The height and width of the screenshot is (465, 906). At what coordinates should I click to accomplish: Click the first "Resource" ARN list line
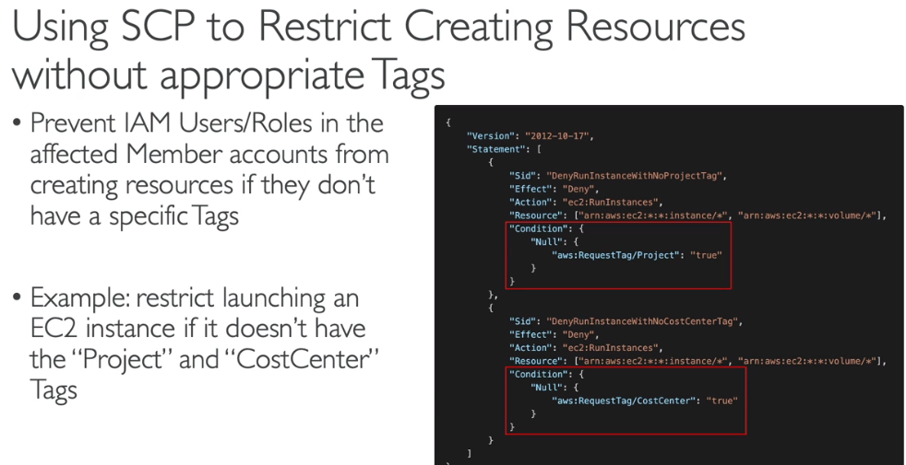click(x=697, y=215)
